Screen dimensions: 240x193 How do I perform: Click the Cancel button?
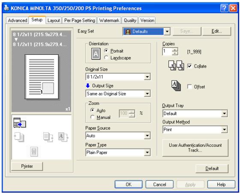coord(159,184)
